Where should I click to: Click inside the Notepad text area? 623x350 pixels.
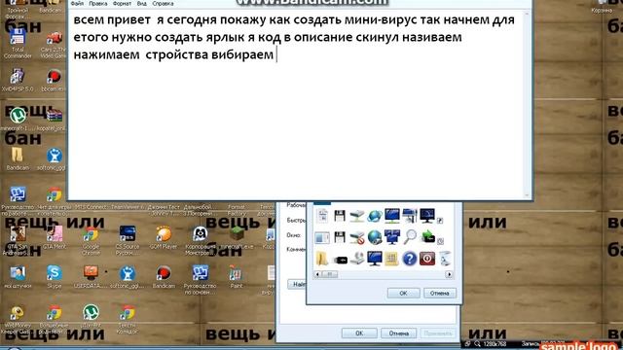click(x=296, y=105)
